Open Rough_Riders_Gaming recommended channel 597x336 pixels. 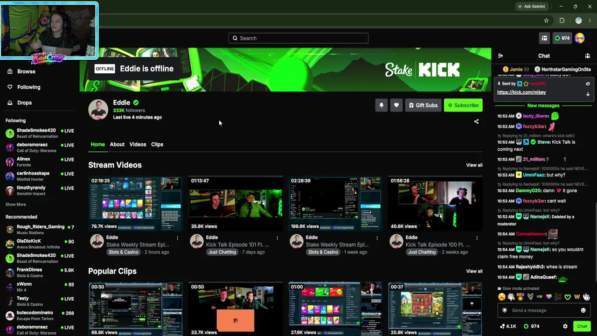pos(40,230)
